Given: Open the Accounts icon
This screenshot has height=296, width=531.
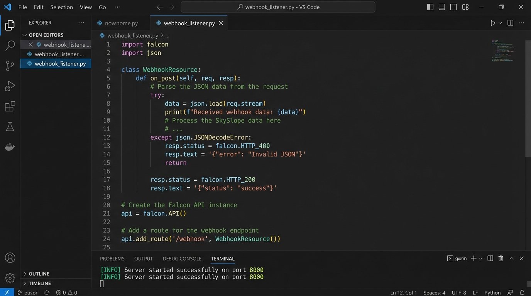Looking at the screenshot, I should coord(10,258).
